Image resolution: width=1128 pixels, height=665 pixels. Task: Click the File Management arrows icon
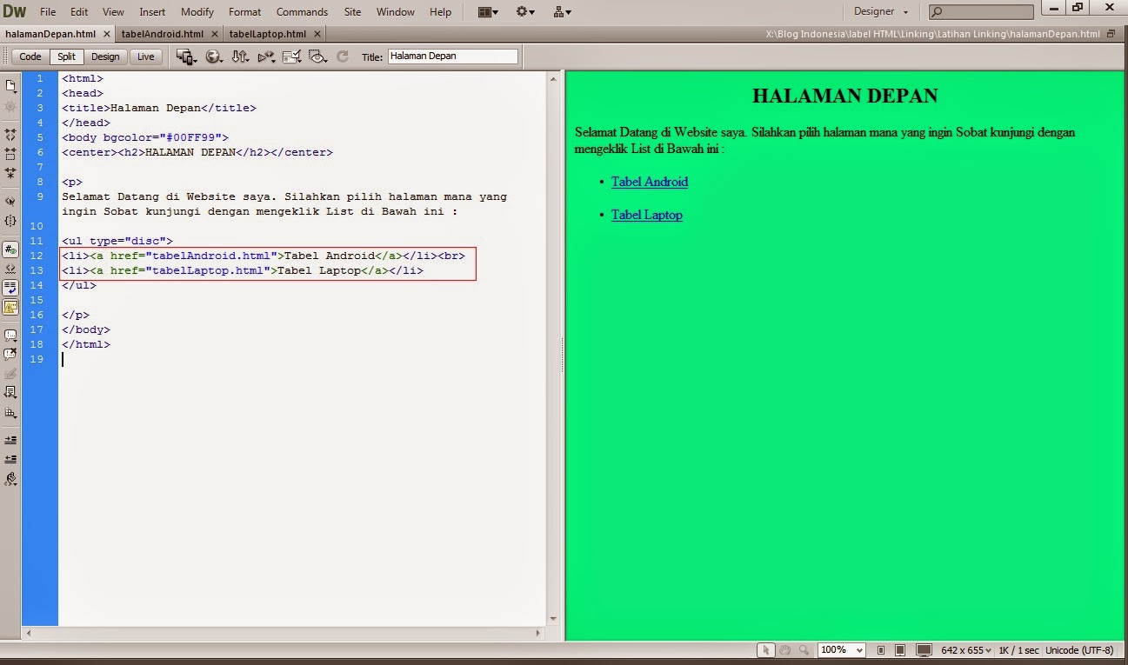point(241,57)
